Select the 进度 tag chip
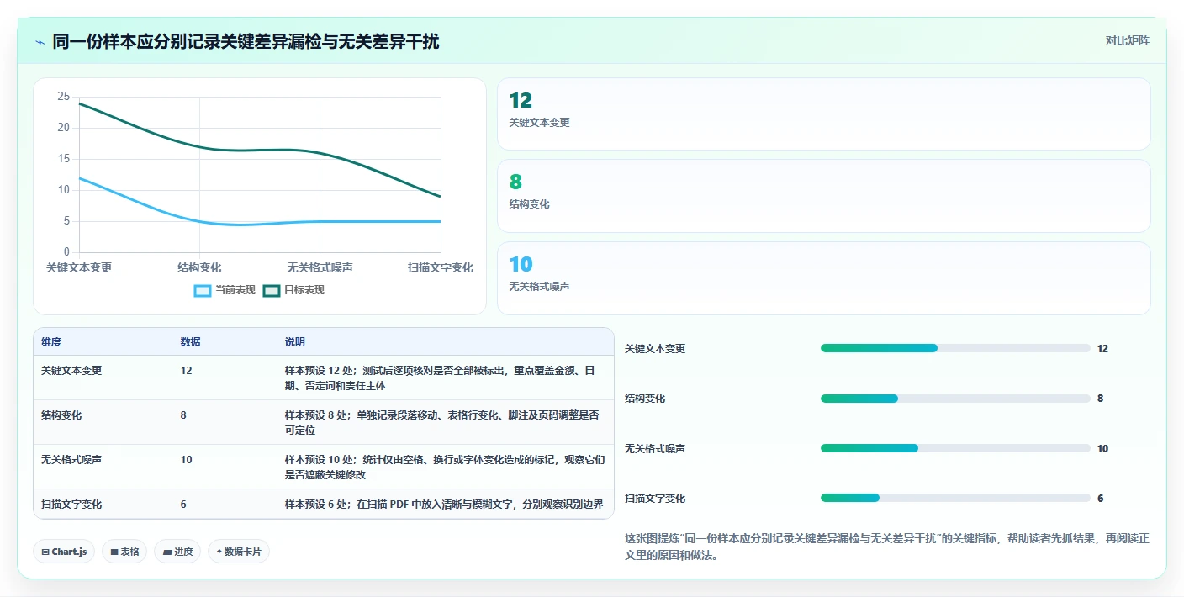 177,552
